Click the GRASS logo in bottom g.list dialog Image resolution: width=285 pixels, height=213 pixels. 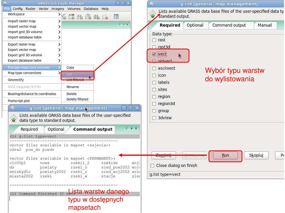13,118
